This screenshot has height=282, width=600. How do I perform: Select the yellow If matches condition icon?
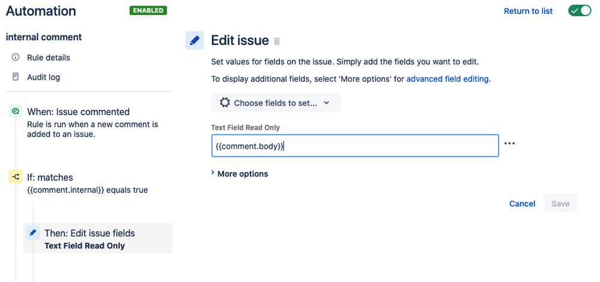click(15, 177)
